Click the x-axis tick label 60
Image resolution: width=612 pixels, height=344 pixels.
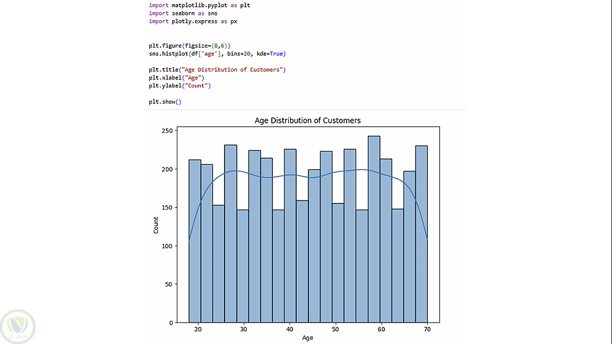pos(381,329)
